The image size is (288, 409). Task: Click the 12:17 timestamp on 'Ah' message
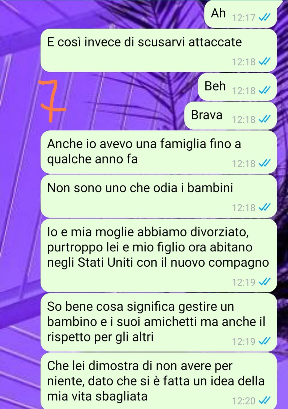click(244, 18)
